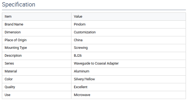Viewport: 187px width, 102px height.
Task: Select the Value column header
Action: tap(128, 17)
